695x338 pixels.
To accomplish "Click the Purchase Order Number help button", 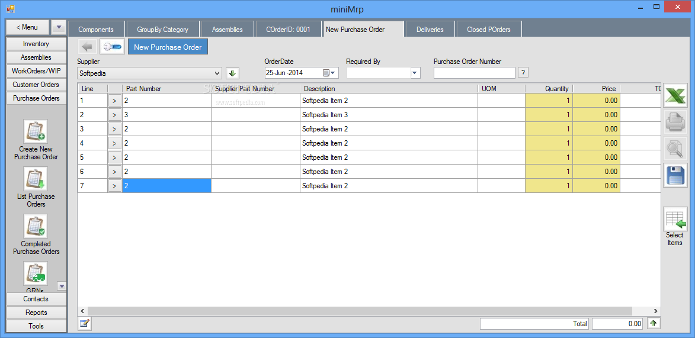I will click(x=523, y=73).
